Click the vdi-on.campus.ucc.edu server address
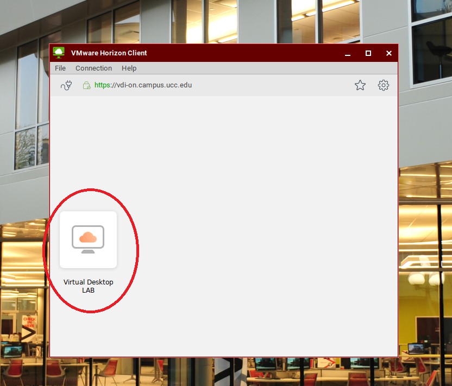 (152, 85)
